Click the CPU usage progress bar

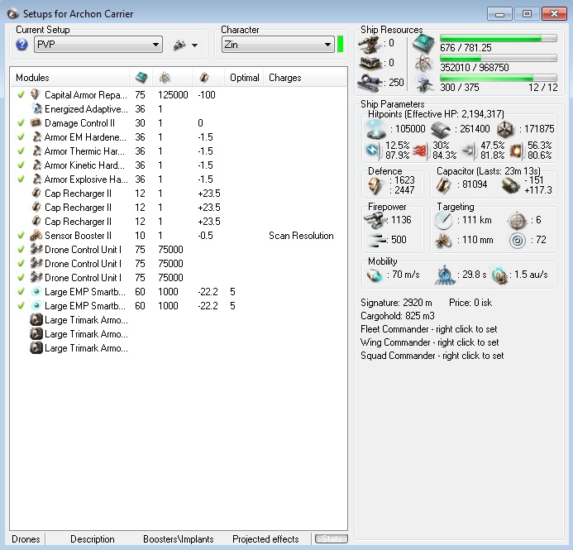(x=499, y=38)
